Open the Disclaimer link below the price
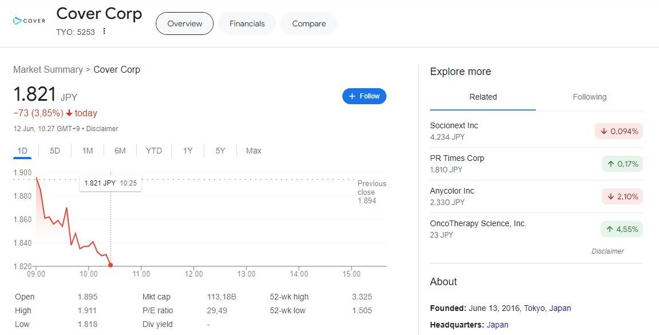This screenshot has width=659, height=335. point(102,129)
